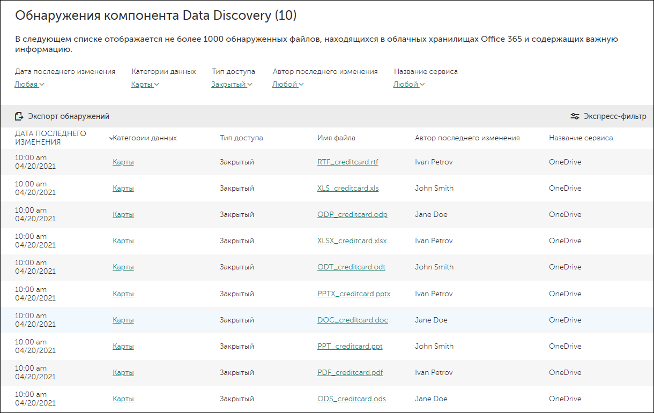
Task: Click the ODP_creditcard.odp file name
Action: pos(352,215)
